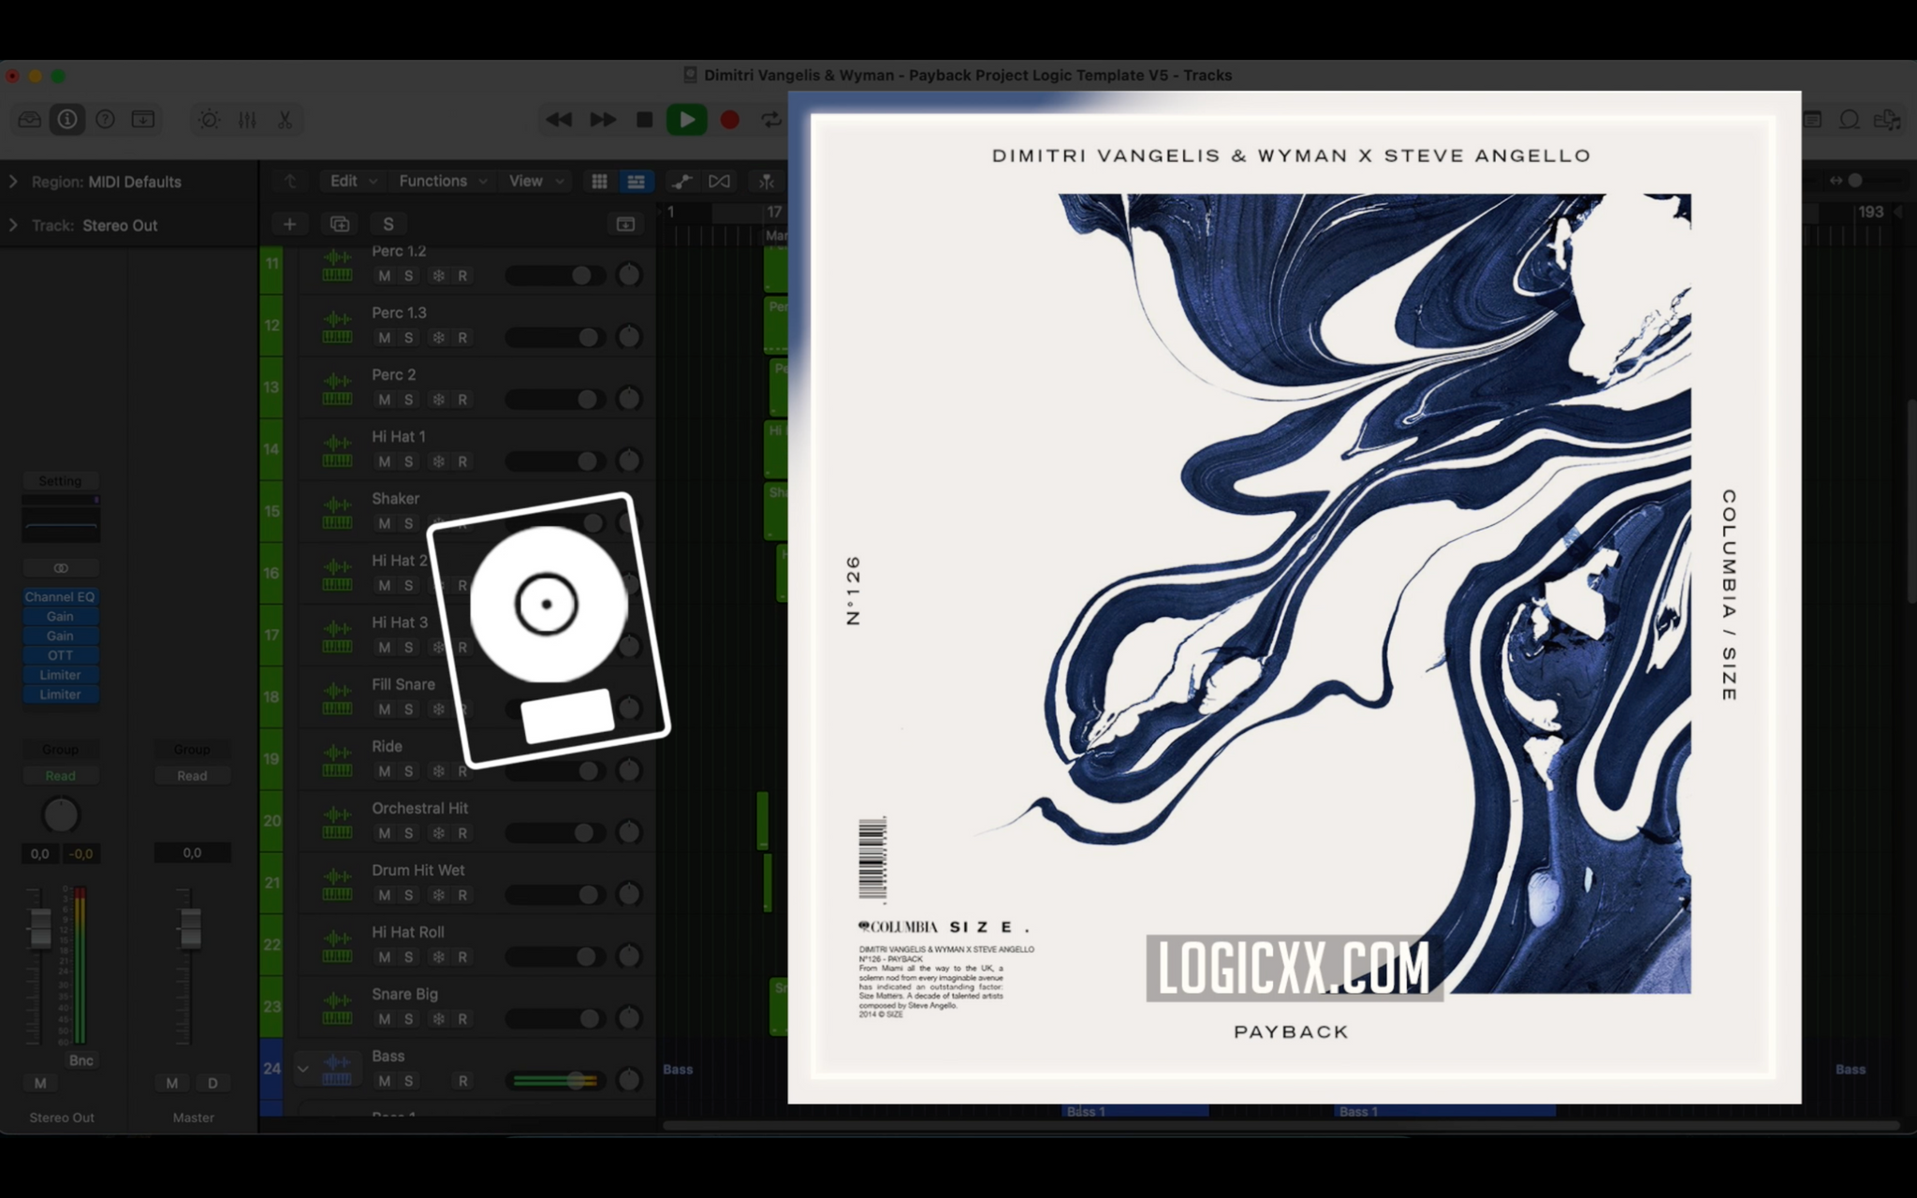The image size is (1917, 1198).
Task: Solo the Hi Hat 1 track
Action: point(408,461)
